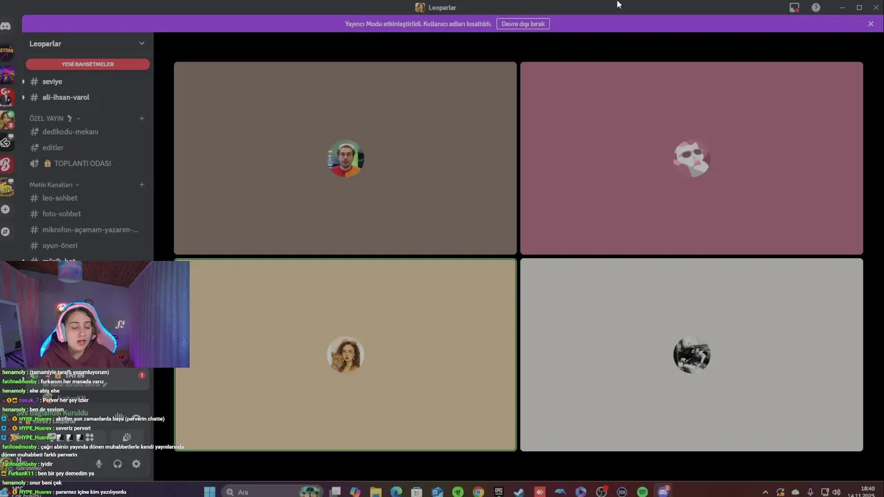The height and width of the screenshot is (497, 884).
Task: Open Google Chrome from taskbar
Action: (x=478, y=492)
